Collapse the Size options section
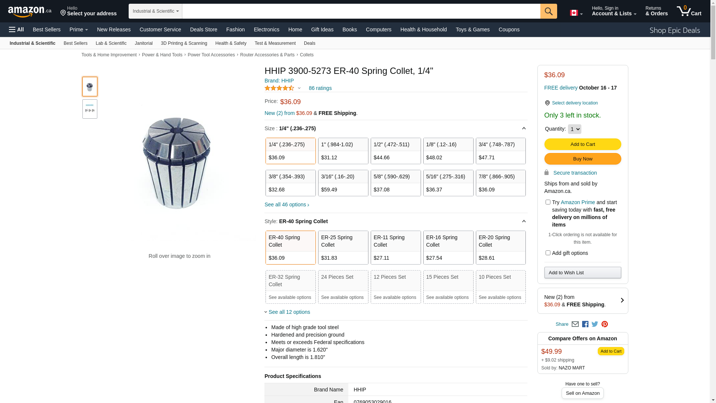 click(x=524, y=128)
